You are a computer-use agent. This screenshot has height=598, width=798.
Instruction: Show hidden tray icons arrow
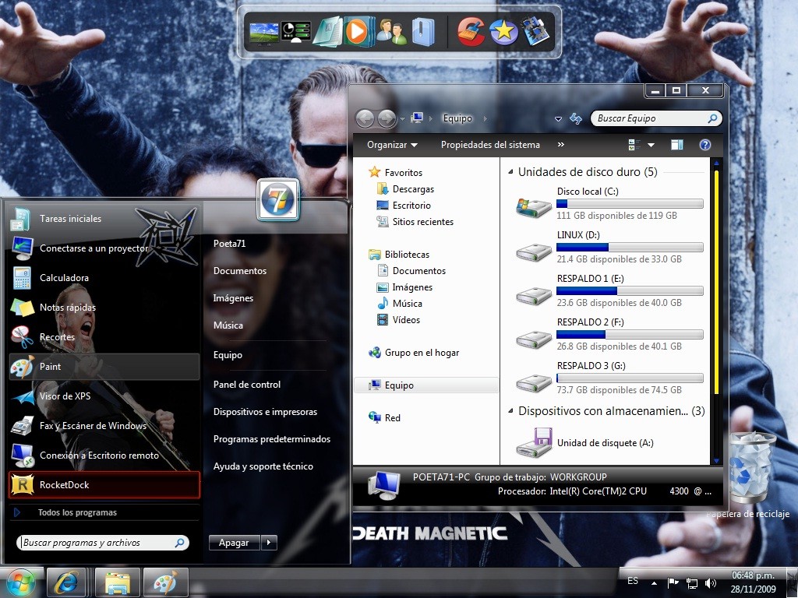(x=654, y=583)
